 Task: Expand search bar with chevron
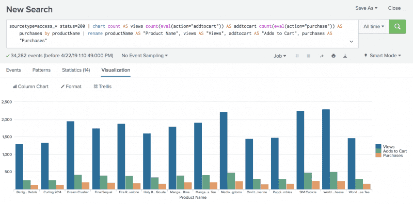352,42
